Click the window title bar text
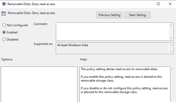The height and width of the screenshot is (102, 176). tap(31, 4)
